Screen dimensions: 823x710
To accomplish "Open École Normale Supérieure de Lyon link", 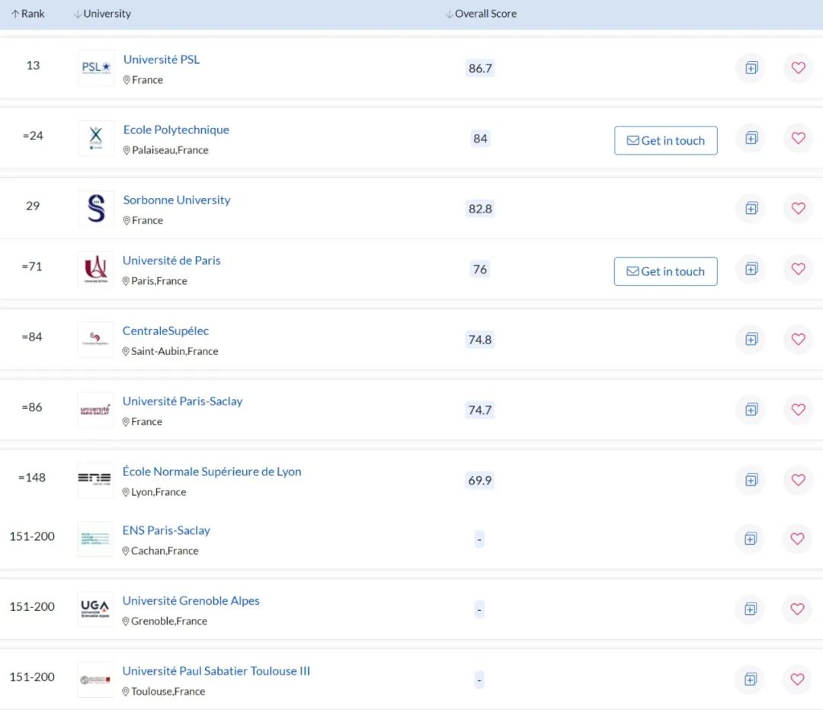I will tap(212, 472).
